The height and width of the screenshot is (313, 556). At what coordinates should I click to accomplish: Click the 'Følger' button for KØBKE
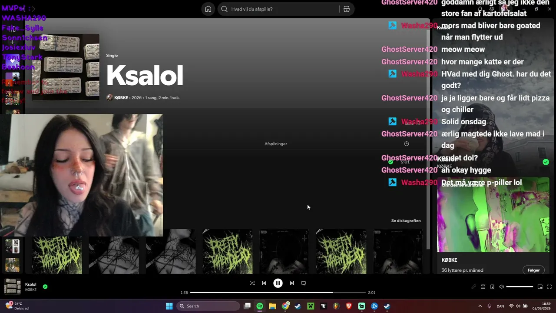[x=533, y=270]
